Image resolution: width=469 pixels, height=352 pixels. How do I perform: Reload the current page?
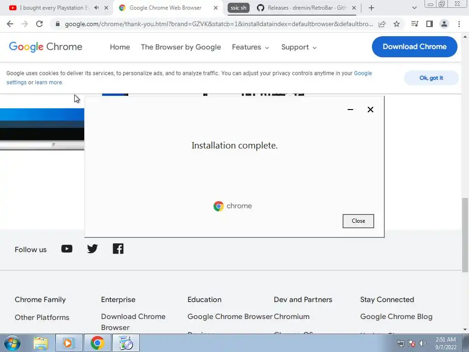[x=39, y=24]
